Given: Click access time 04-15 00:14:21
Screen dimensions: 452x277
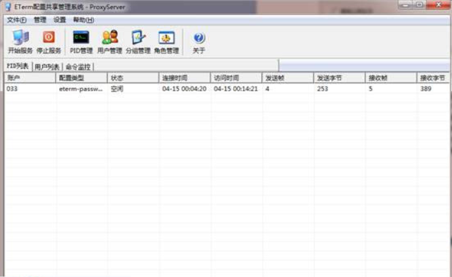Looking at the screenshot, I should 236,89.
